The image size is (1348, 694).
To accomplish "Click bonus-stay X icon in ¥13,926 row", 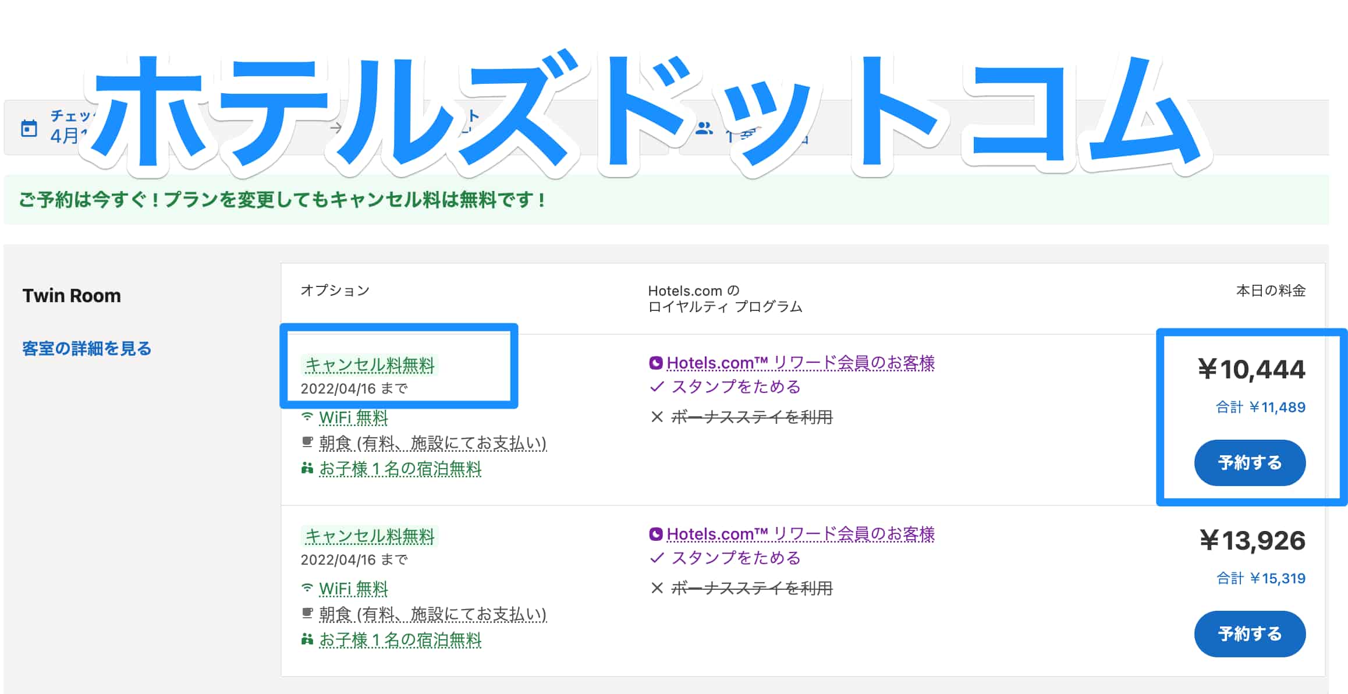I will tap(657, 588).
